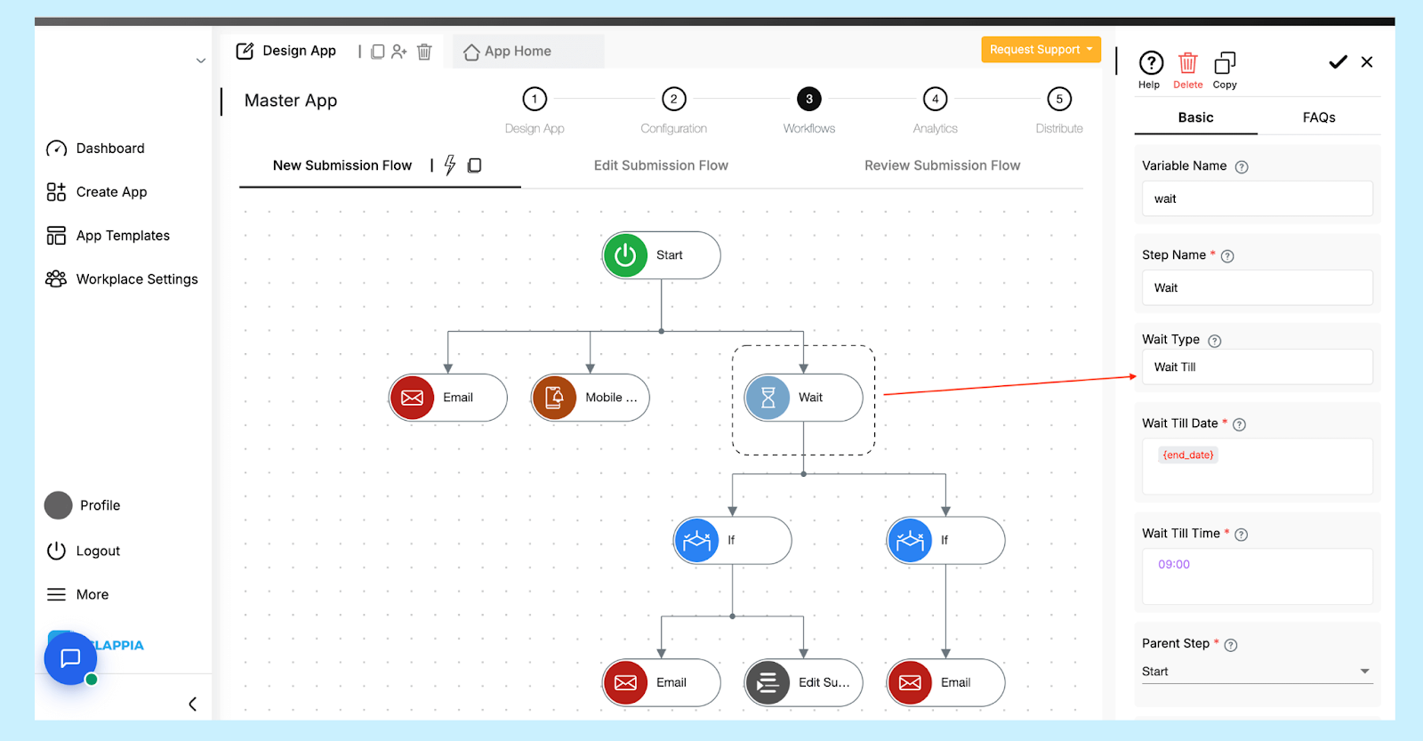The width and height of the screenshot is (1423, 741).
Task: Collapse the sidebar with left chevron
Action: (193, 704)
